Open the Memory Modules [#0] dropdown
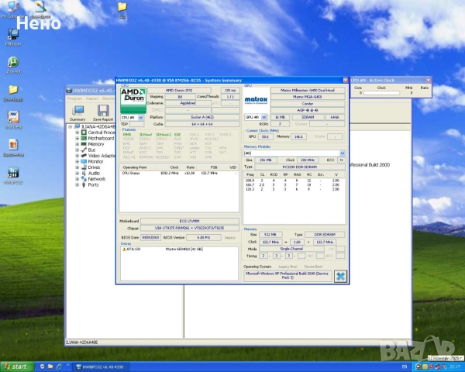This screenshot has width=465, height=372. coord(342,153)
